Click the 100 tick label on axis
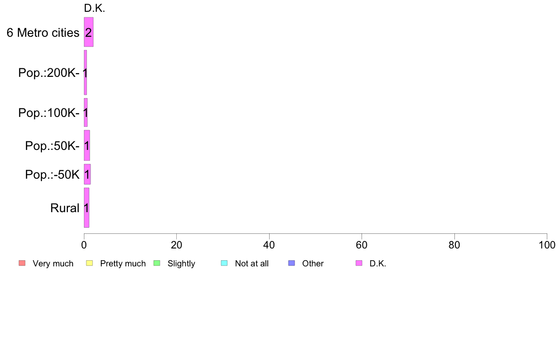Image resolution: width=560 pixels, height=347 pixels. click(x=547, y=245)
